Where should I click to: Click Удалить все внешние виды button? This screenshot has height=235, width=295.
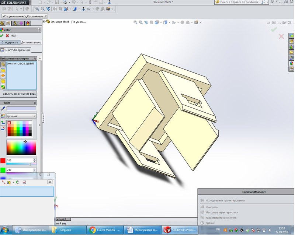pos(20,94)
